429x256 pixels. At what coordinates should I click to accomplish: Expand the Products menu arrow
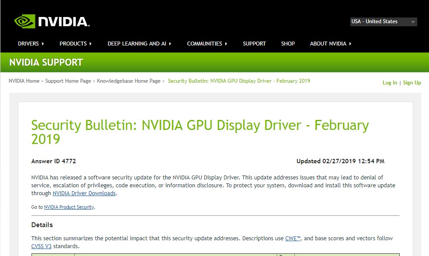pos(91,44)
